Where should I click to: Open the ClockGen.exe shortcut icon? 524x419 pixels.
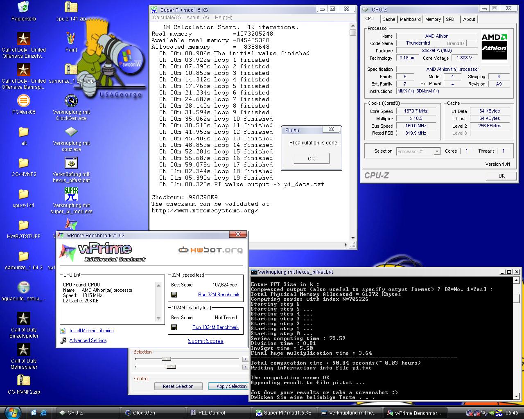71,101
